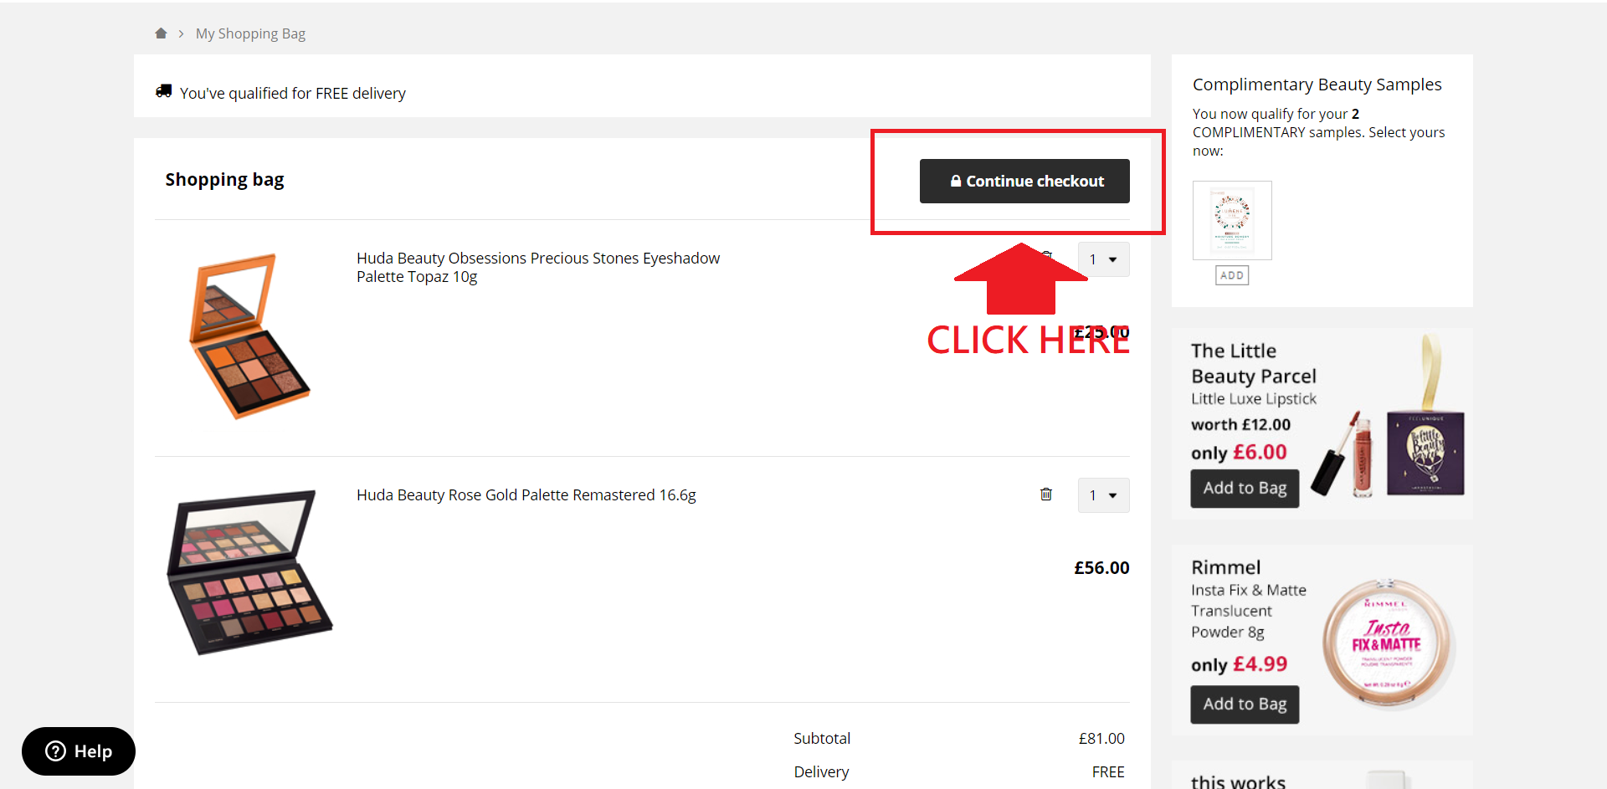Open Huda Beauty Rose Gold Palette Remastered link

click(x=526, y=495)
